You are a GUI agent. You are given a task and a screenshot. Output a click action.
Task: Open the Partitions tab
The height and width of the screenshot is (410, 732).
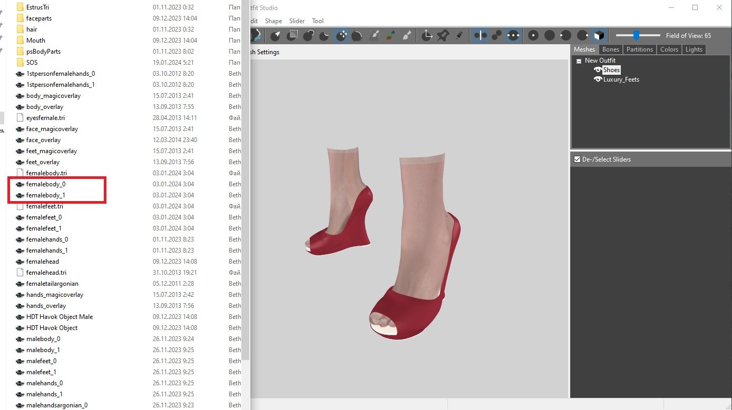pos(640,49)
